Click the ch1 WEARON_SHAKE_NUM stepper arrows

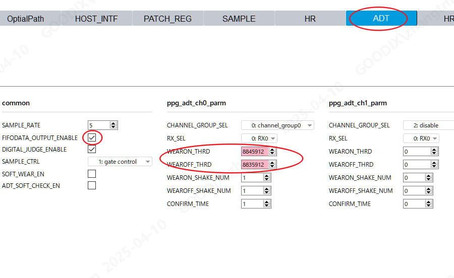(429, 178)
